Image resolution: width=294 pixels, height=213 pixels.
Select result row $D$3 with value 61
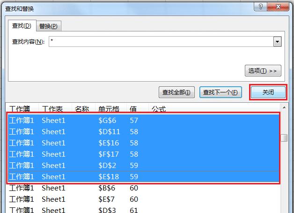coord(144,210)
